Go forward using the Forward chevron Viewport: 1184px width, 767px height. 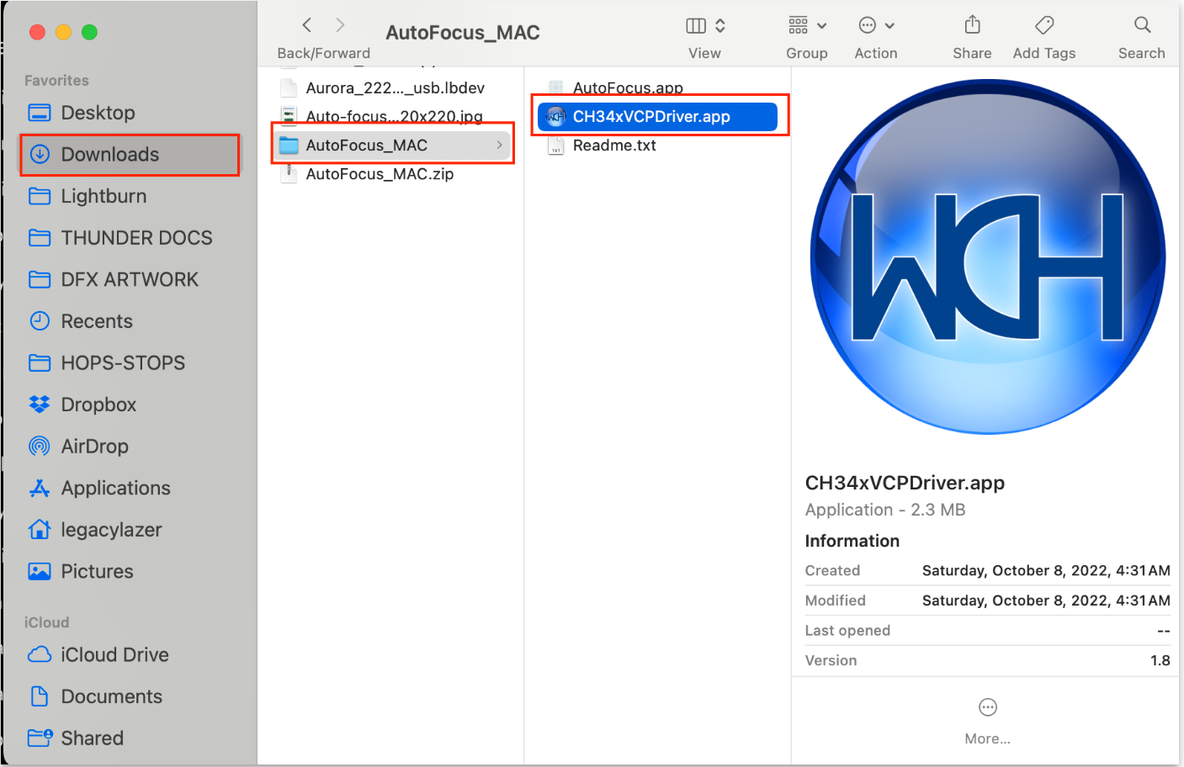340,25
